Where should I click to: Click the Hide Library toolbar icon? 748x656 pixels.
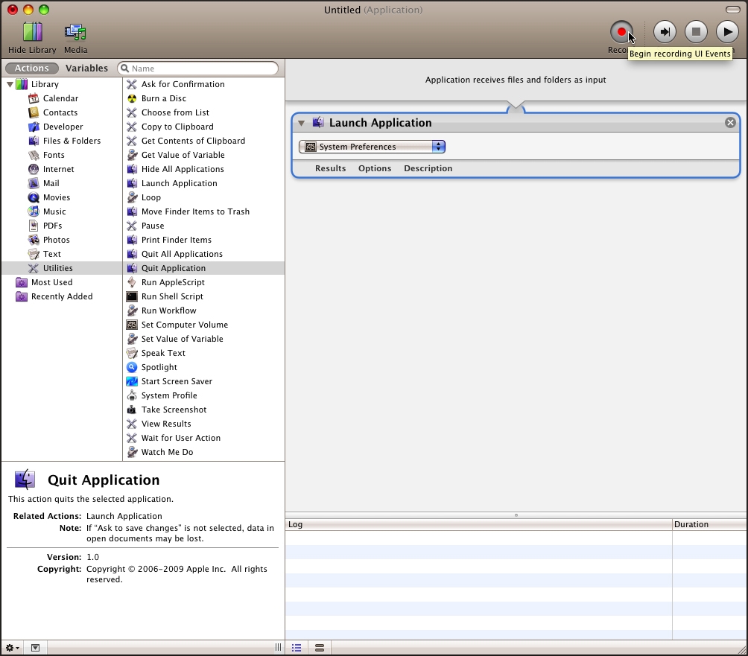coord(32,32)
